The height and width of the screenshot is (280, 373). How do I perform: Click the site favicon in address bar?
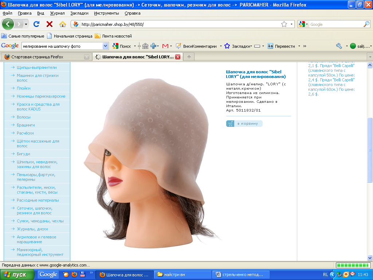(76, 24)
